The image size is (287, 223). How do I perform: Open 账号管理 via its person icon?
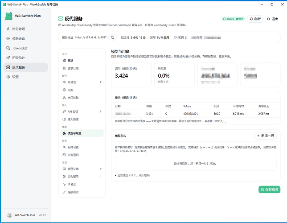tap(8, 29)
